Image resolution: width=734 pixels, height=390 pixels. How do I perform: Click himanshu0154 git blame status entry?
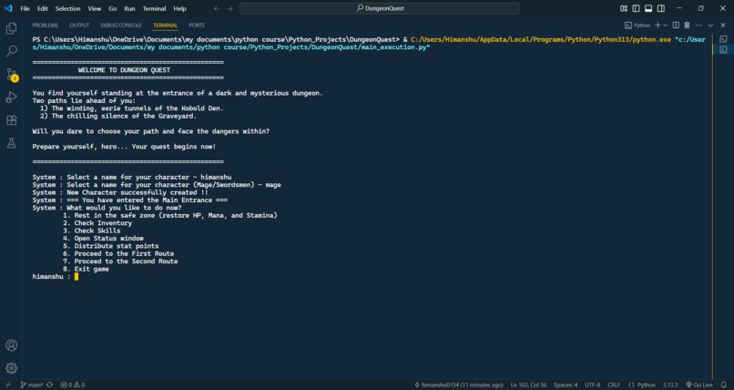coord(459,385)
